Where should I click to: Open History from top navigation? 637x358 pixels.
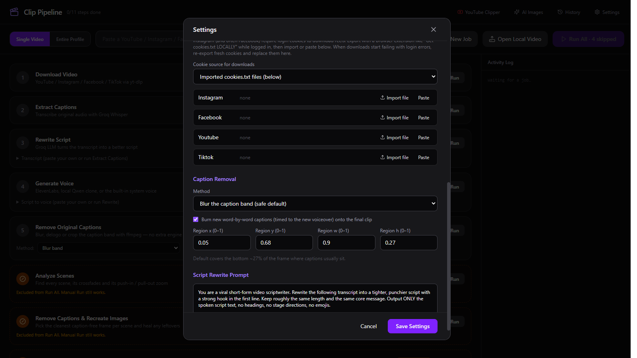[569, 12]
